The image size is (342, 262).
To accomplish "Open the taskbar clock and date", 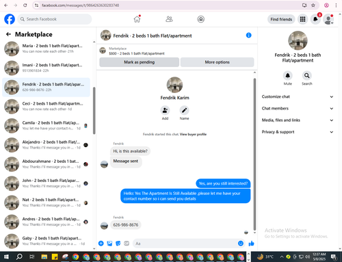I will 319,257.
